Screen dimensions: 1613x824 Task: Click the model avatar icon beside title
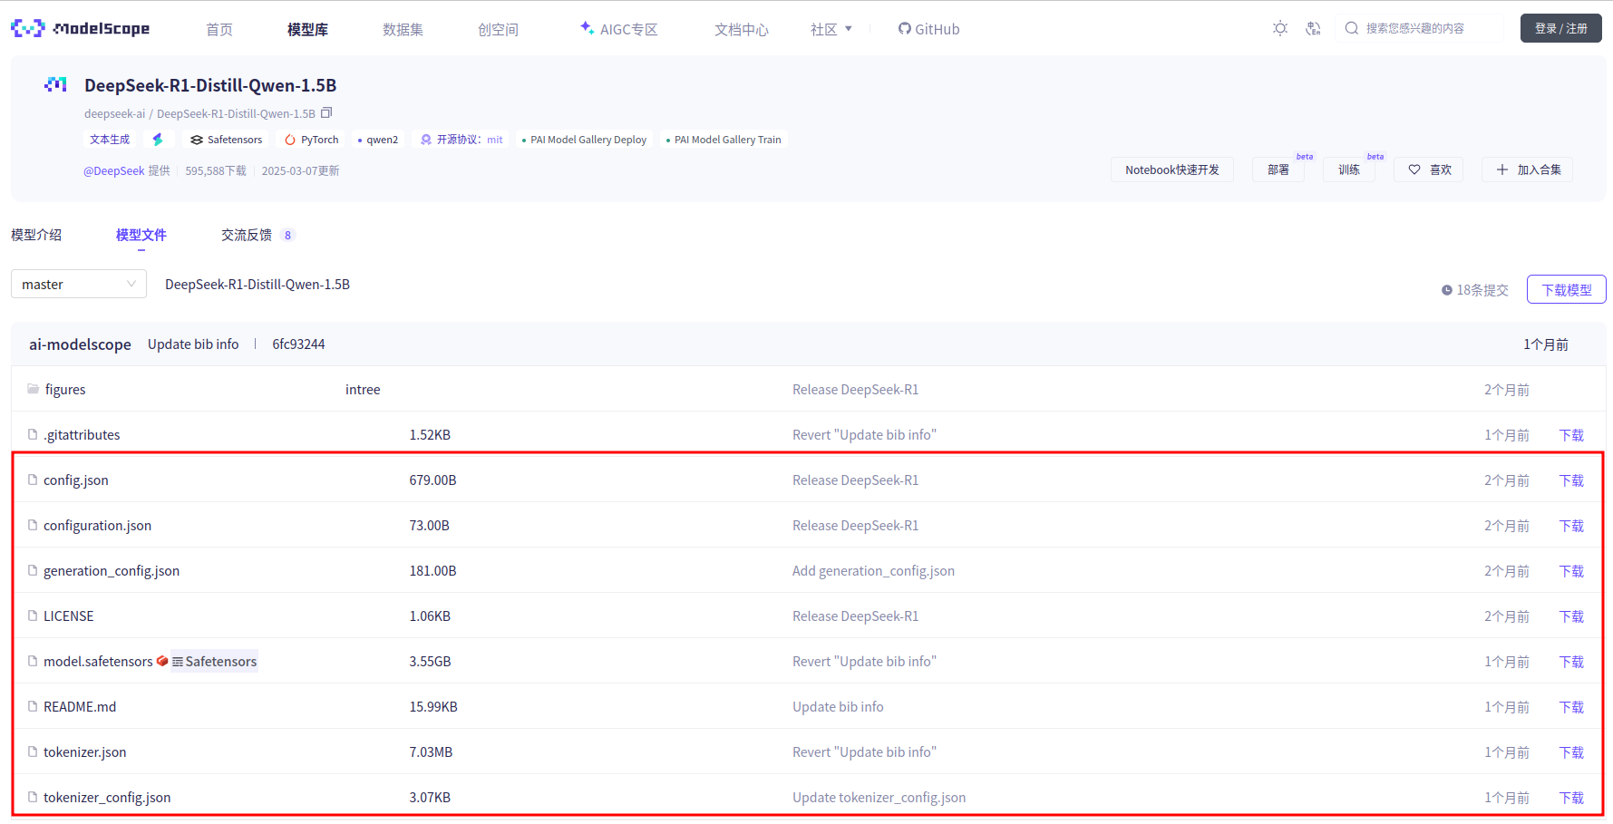click(55, 84)
